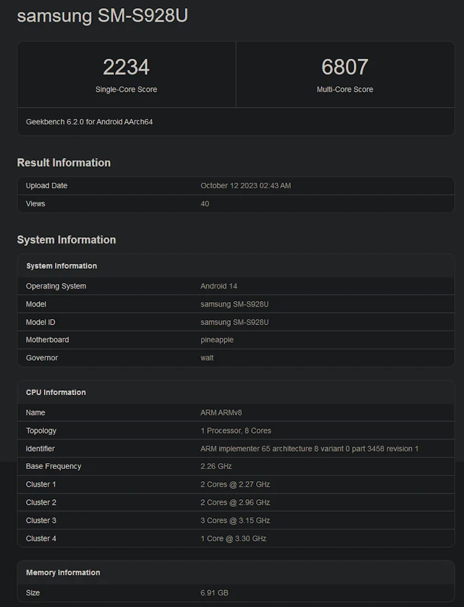Screen dimensions: 464x607
Task: Click the Model ID row label
Action: (x=41, y=322)
